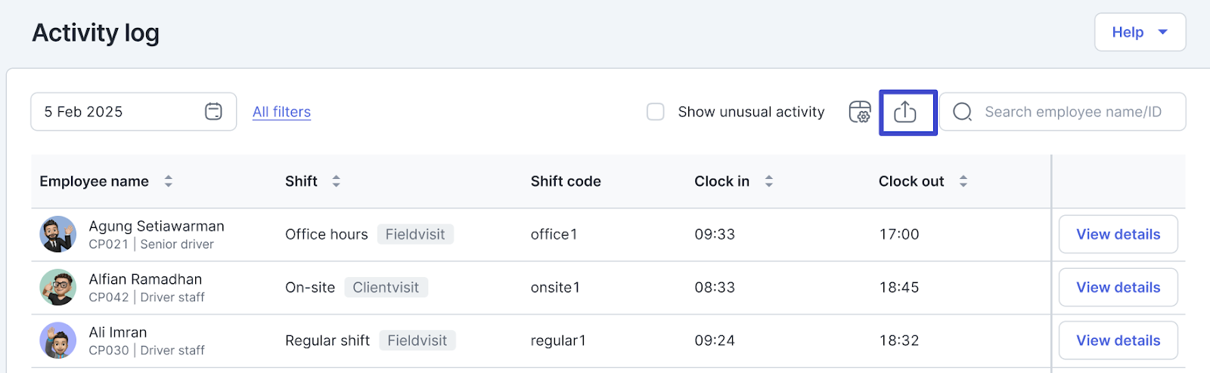Click the export/share icon
Image resolution: width=1210 pixels, height=373 pixels.
(905, 113)
